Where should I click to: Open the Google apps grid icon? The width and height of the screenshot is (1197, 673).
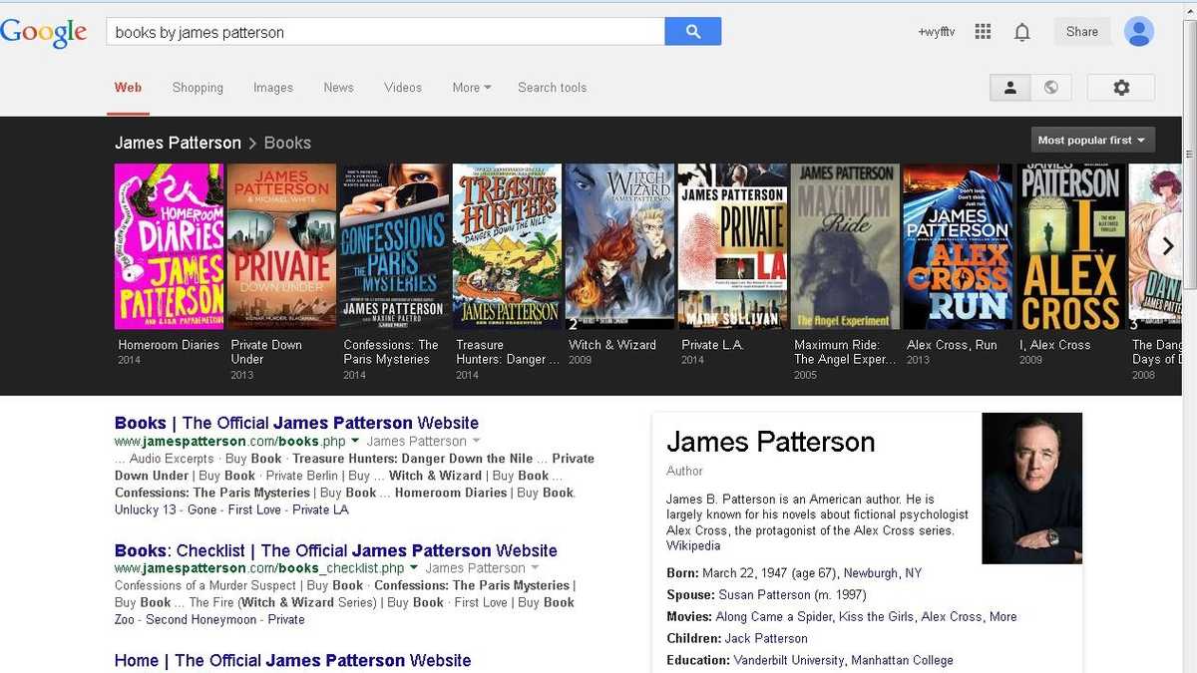click(x=983, y=31)
